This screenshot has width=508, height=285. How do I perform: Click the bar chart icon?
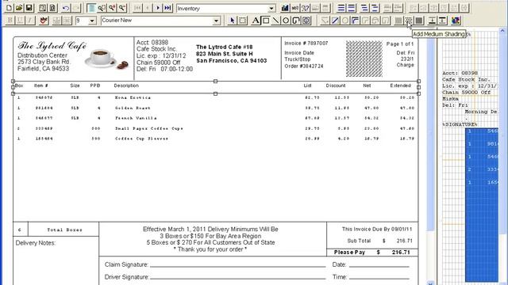click(285, 8)
